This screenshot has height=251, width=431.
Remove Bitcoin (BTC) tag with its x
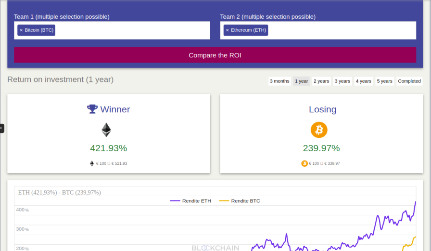(x=21, y=30)
